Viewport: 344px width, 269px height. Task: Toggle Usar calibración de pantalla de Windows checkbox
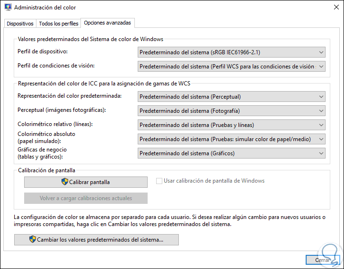[159, 181]
